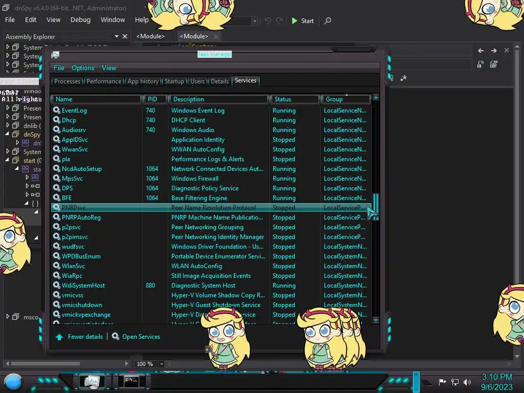Click the forward navigation arrow in dnSpy

tap(494, 51)
